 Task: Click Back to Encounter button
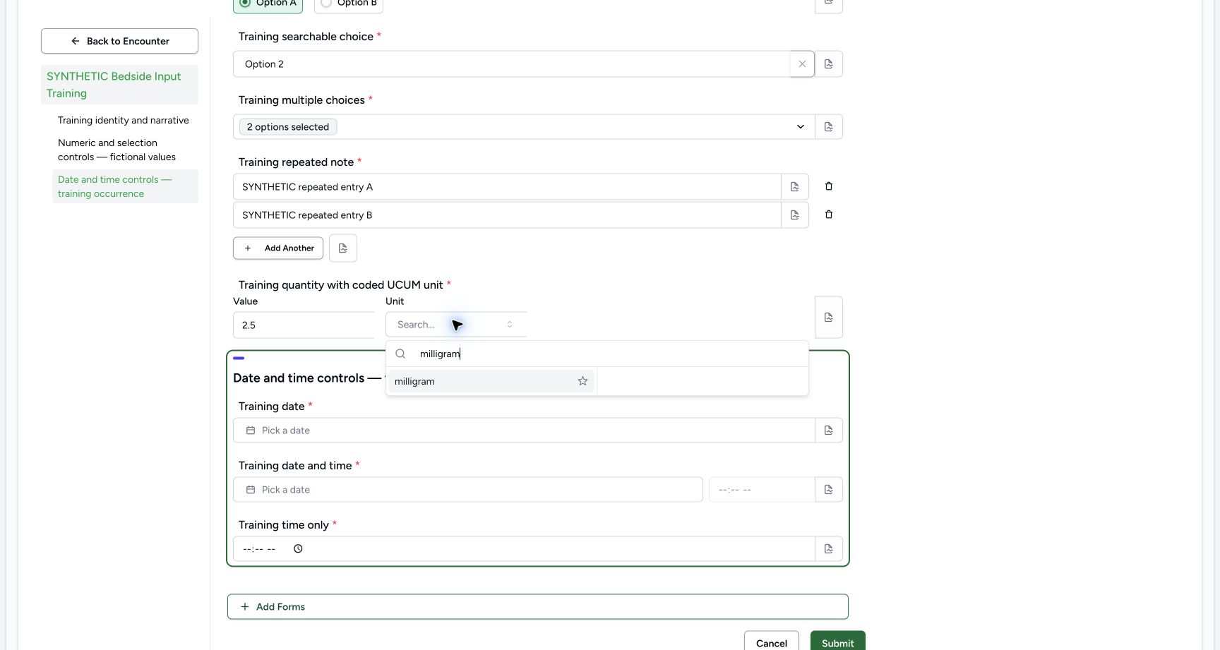(x=119, y=41)
